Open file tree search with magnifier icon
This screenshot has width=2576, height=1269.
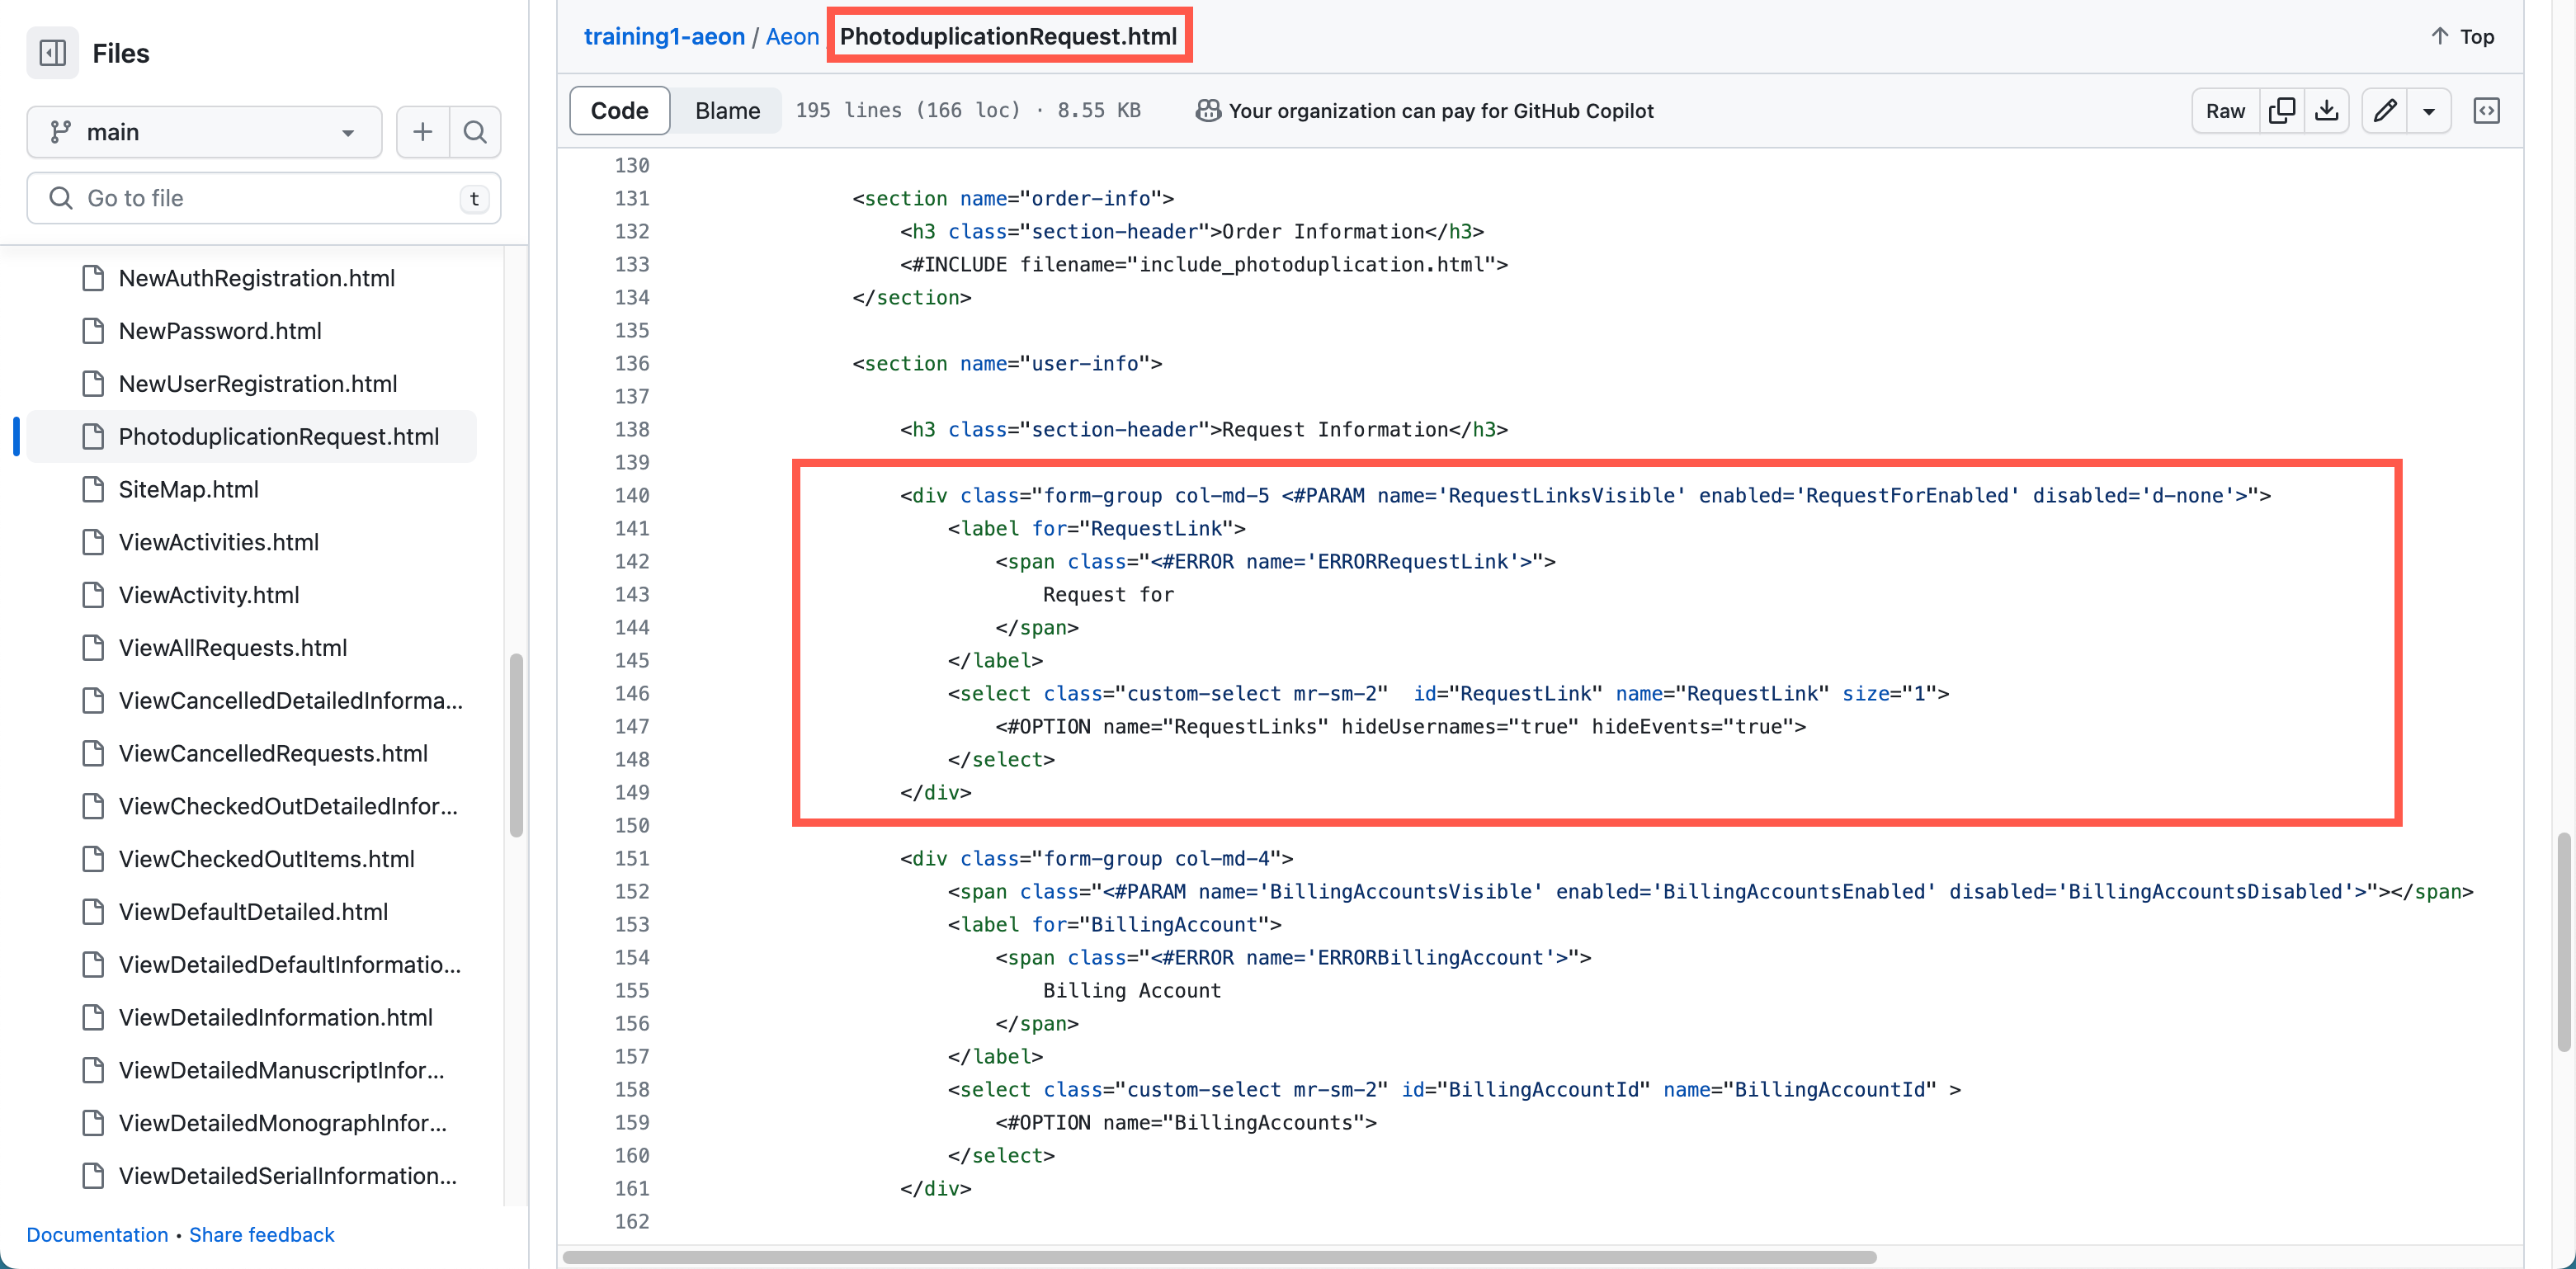pos(475,131)
